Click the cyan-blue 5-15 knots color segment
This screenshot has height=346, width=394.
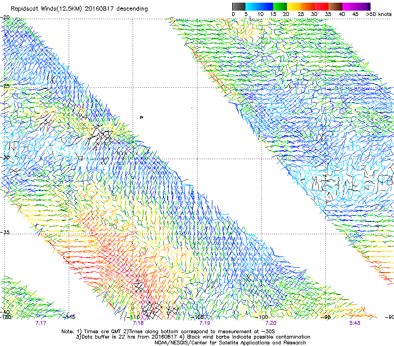click(x=259, y=6)
